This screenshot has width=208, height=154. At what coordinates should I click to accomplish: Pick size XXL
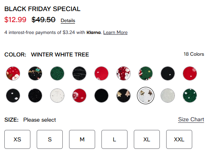click(x=179, y=139)
